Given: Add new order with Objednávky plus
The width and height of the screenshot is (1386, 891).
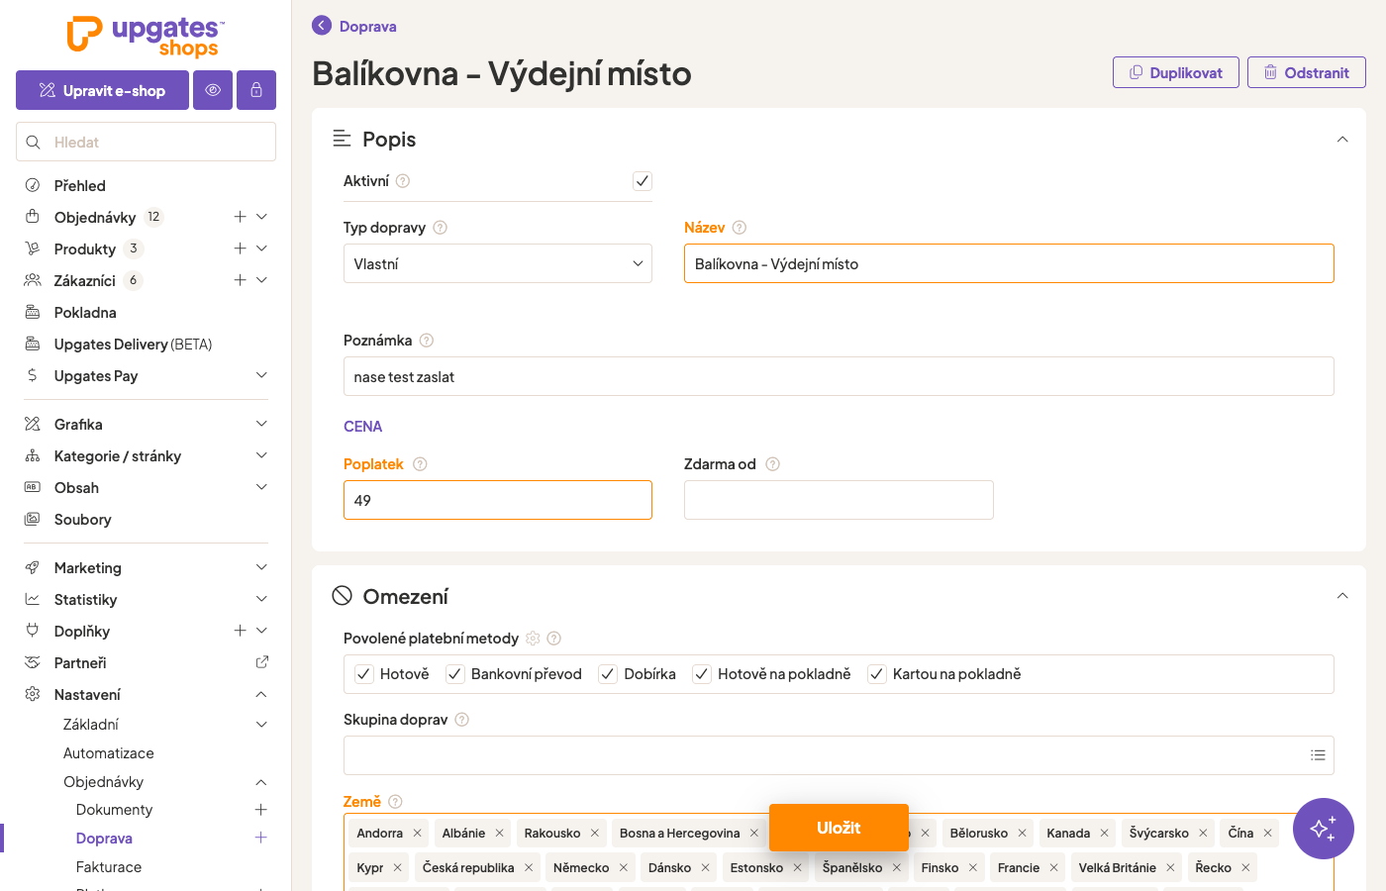Looking at the screenshot, I should 240,217.
